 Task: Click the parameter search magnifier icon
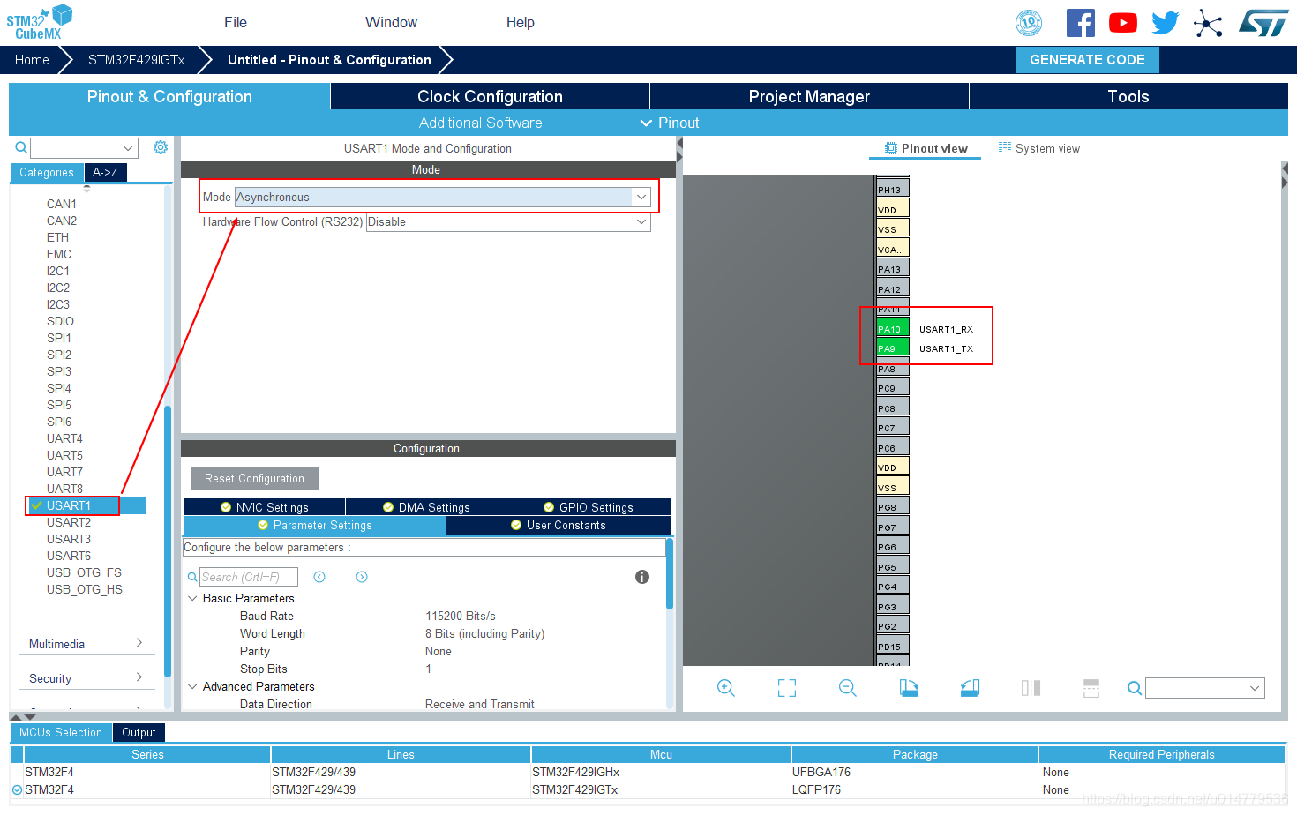coord(192,577)
